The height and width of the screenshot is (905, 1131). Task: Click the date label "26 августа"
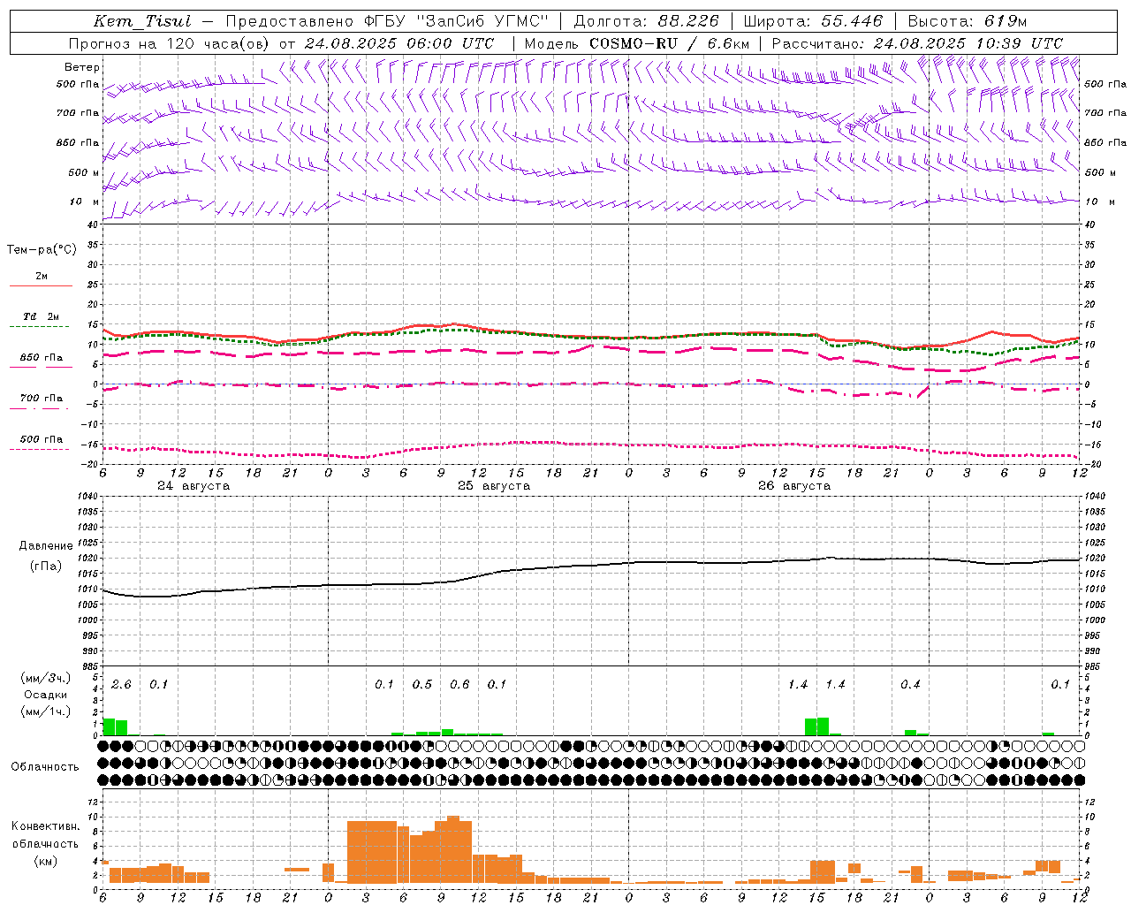coord(794,486)
